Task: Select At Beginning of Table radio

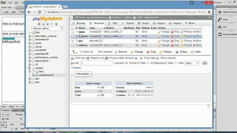Action: click(x=148, y=63)
